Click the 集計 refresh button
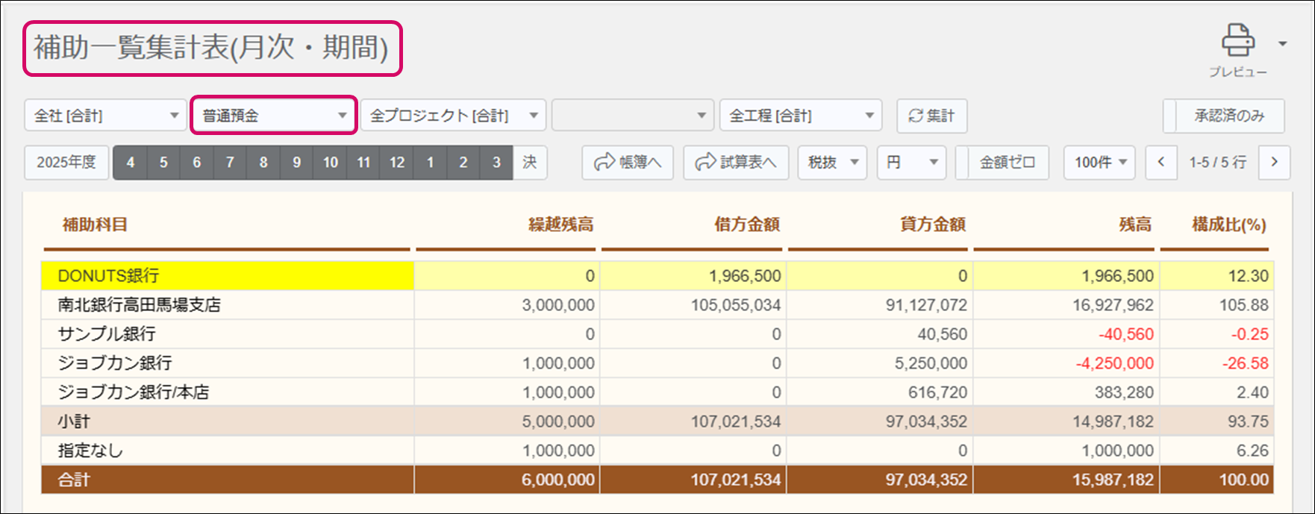 [931, 116]
